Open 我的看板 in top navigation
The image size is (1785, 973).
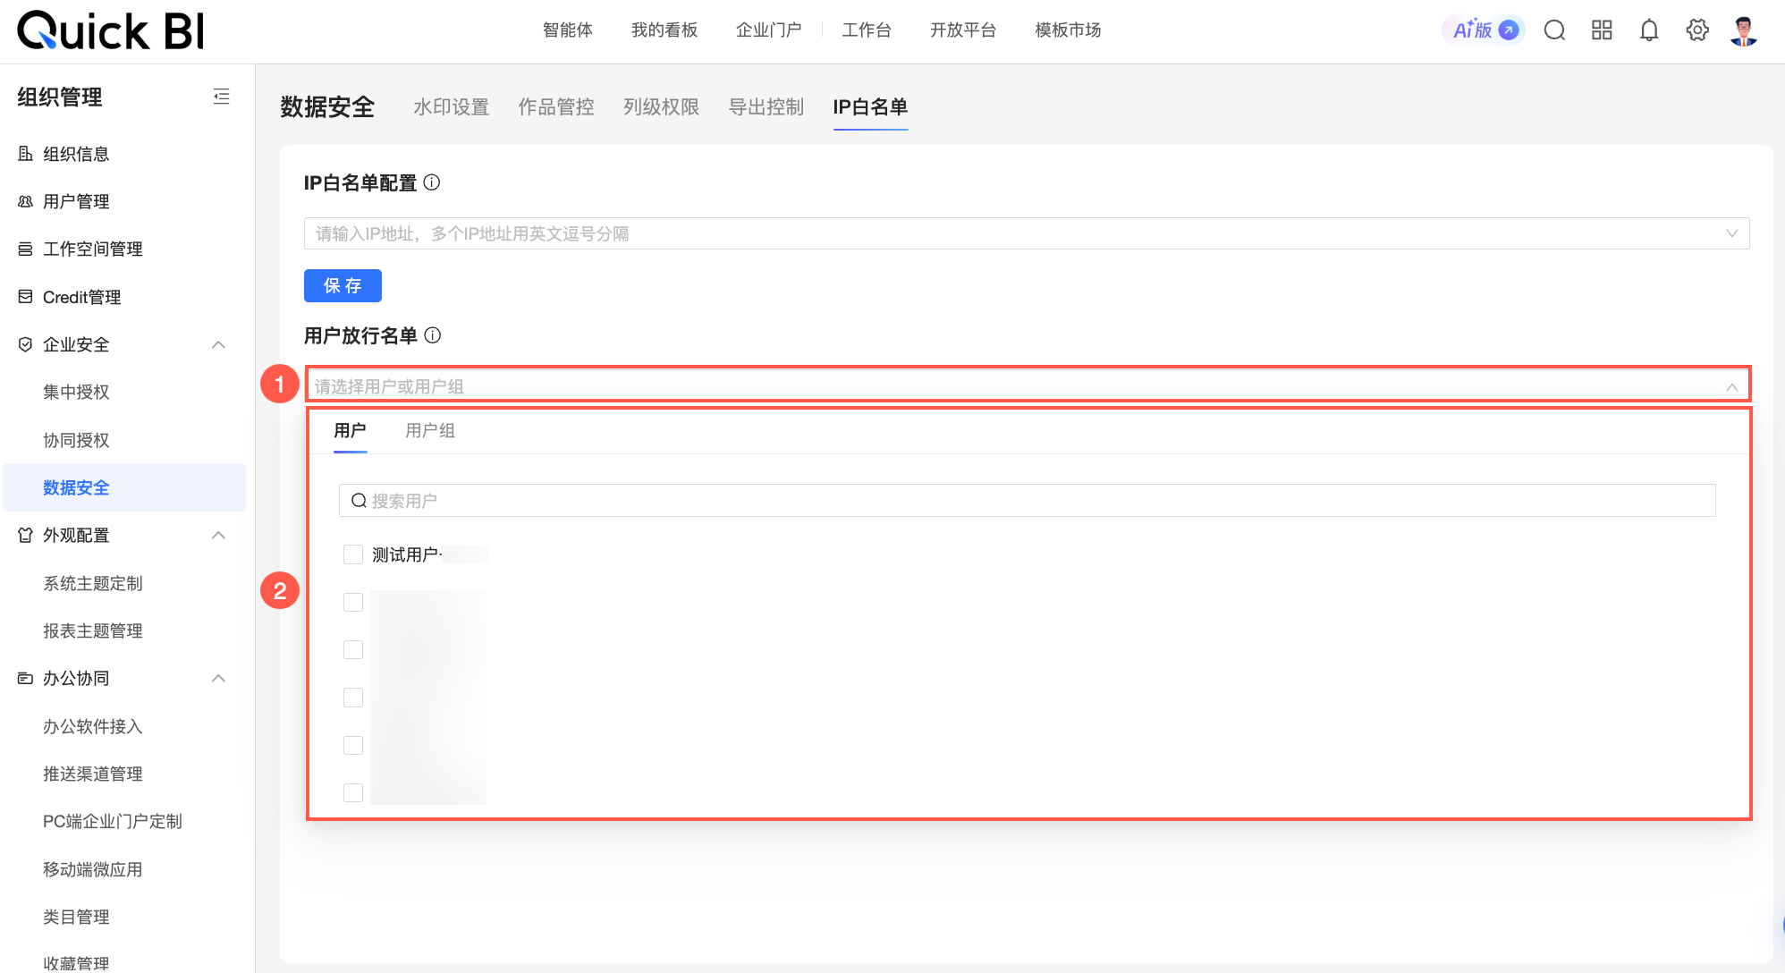click(x=664, y=30)
